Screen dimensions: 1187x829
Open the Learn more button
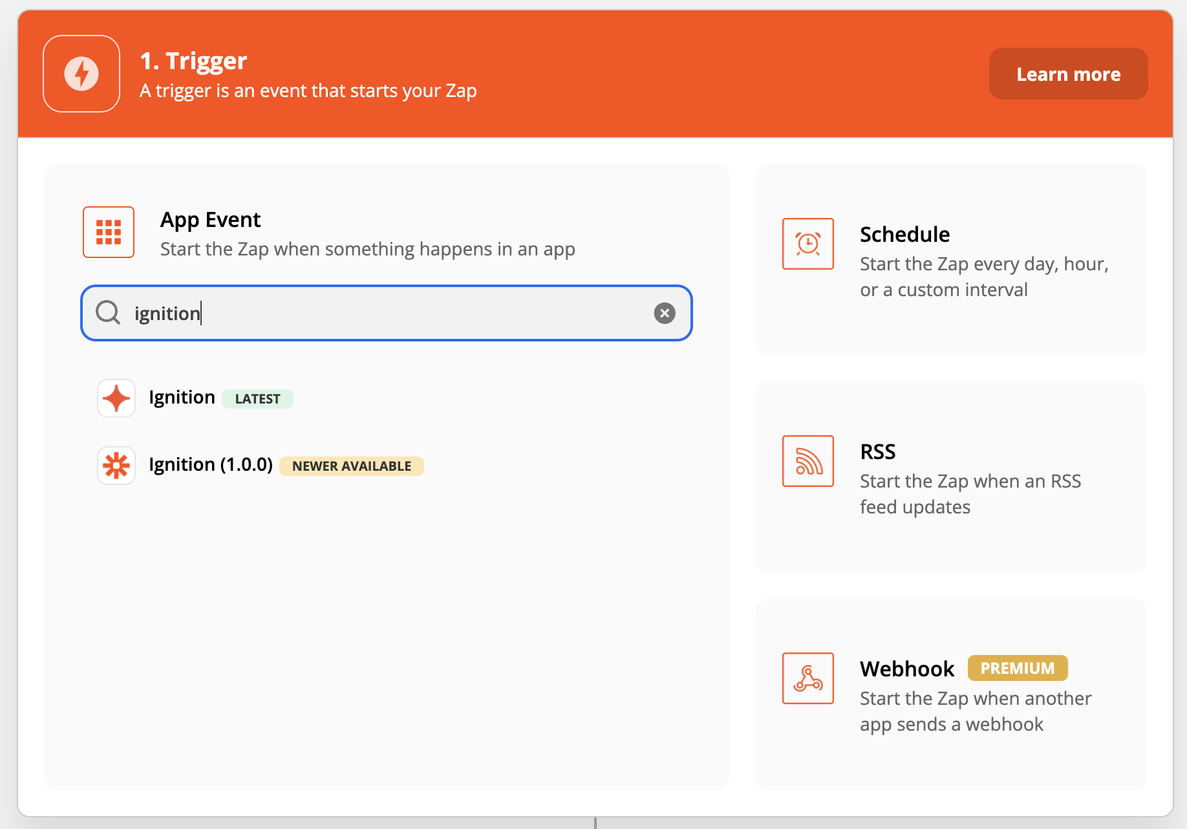(x=1069, y=74)
